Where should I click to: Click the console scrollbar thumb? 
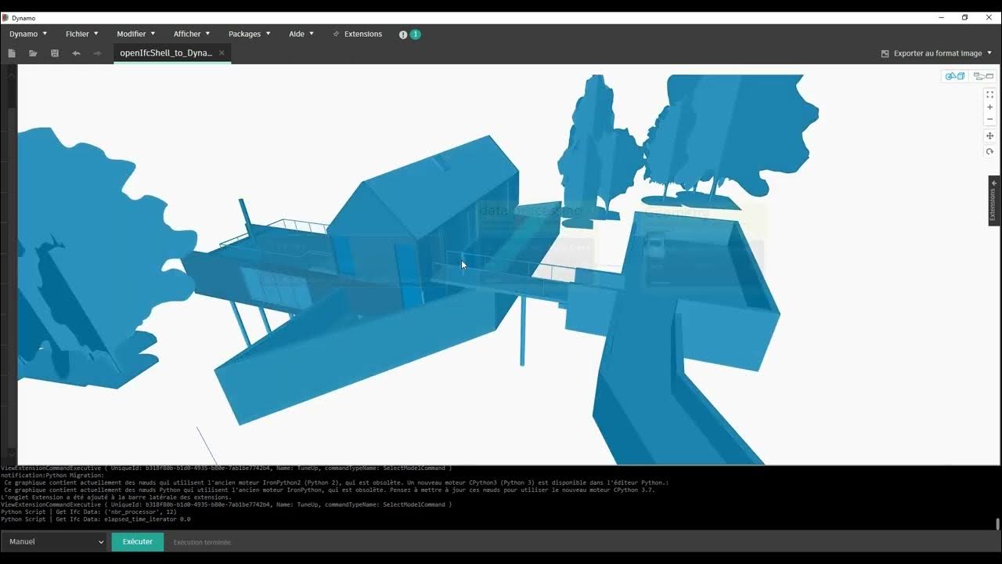pos(997,524)
